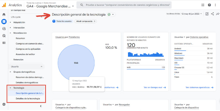Expand the Adquisición tree item
This screenshot has width=220, height=111.
(x=10, y=22)
